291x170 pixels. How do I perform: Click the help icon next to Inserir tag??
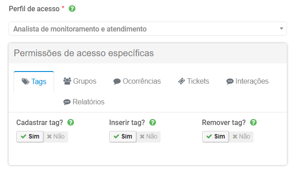tap(152, 122)
